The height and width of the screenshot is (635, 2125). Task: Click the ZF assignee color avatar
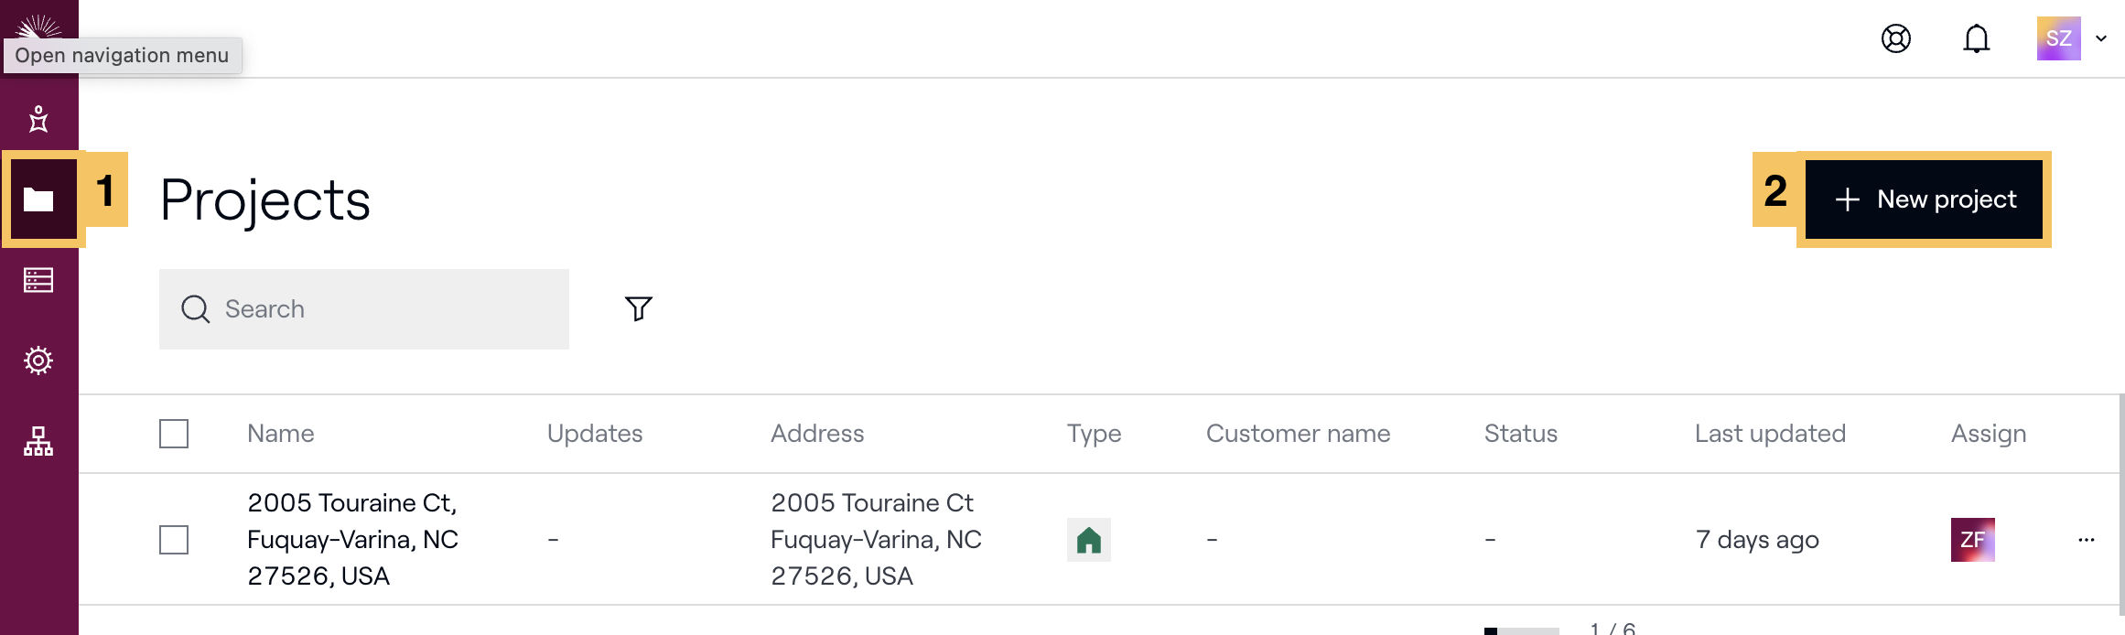1973,540
